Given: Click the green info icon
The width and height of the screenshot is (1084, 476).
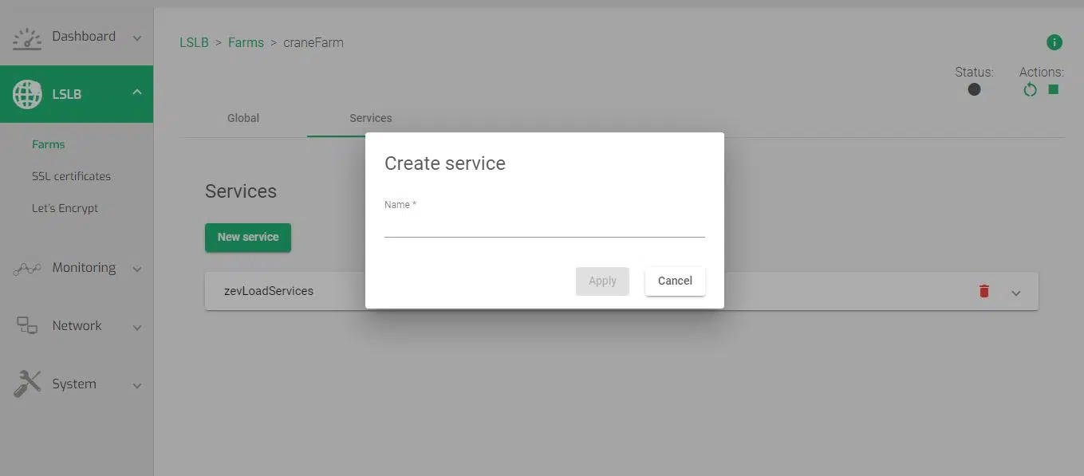Looking at the screenshot, I should click(1054, 42).
